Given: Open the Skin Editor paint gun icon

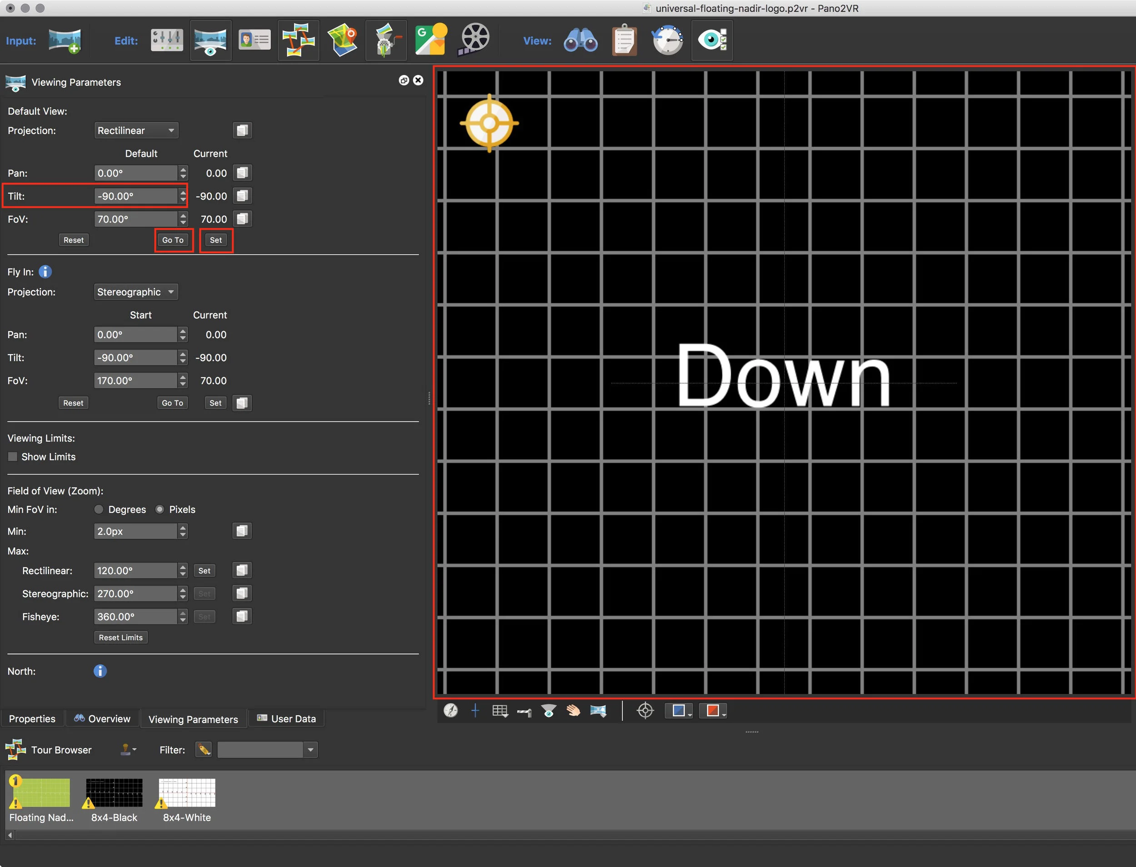Looking at the screenshot, I should (386, 40).
